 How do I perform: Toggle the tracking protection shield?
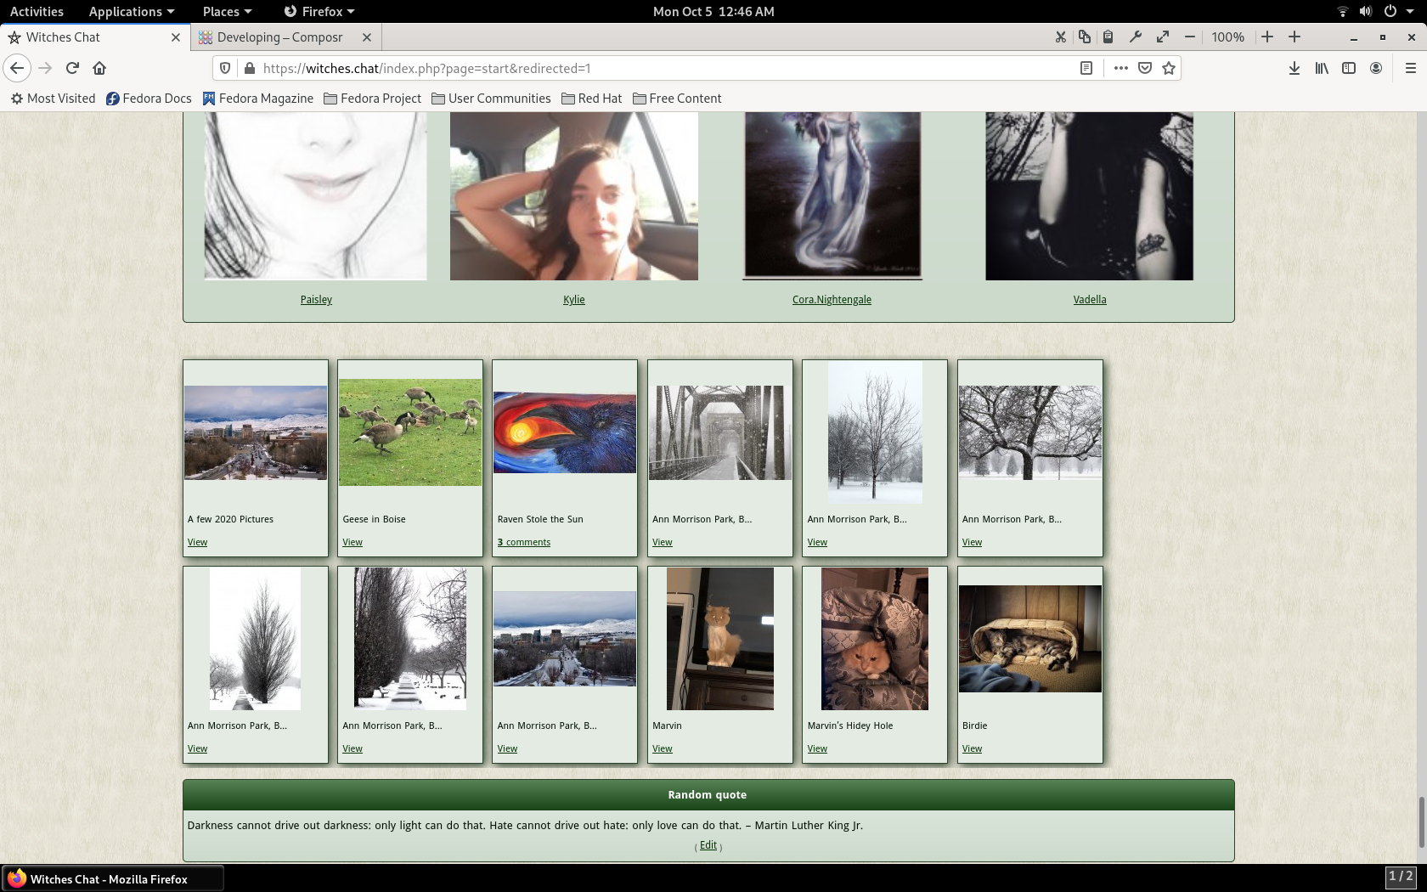(224, 68)
